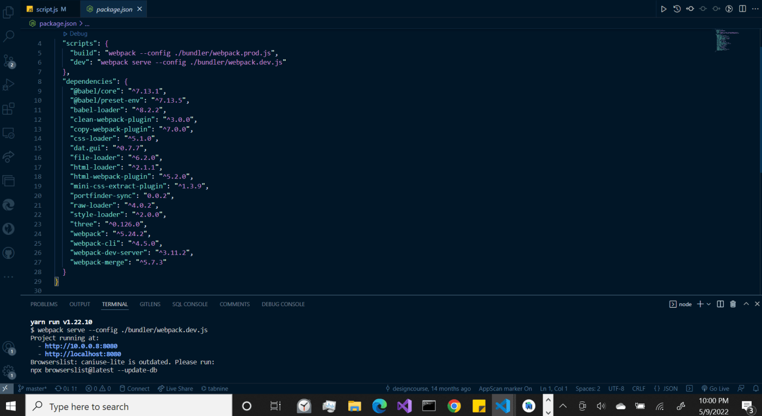Open the OUTPUT panel tab
This screenshot has width=762, height=416.
[79, 304]
